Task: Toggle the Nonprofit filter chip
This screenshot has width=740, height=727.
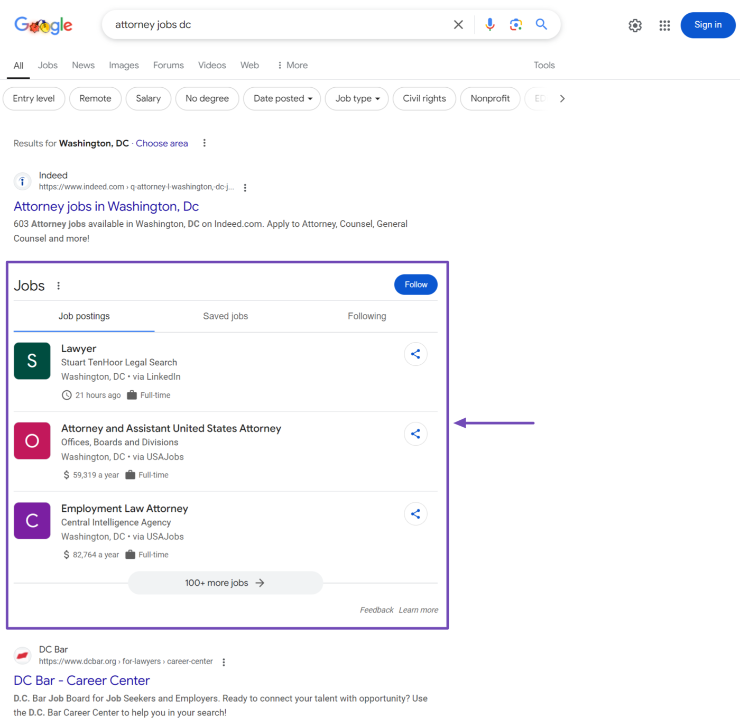Action: 490,99
